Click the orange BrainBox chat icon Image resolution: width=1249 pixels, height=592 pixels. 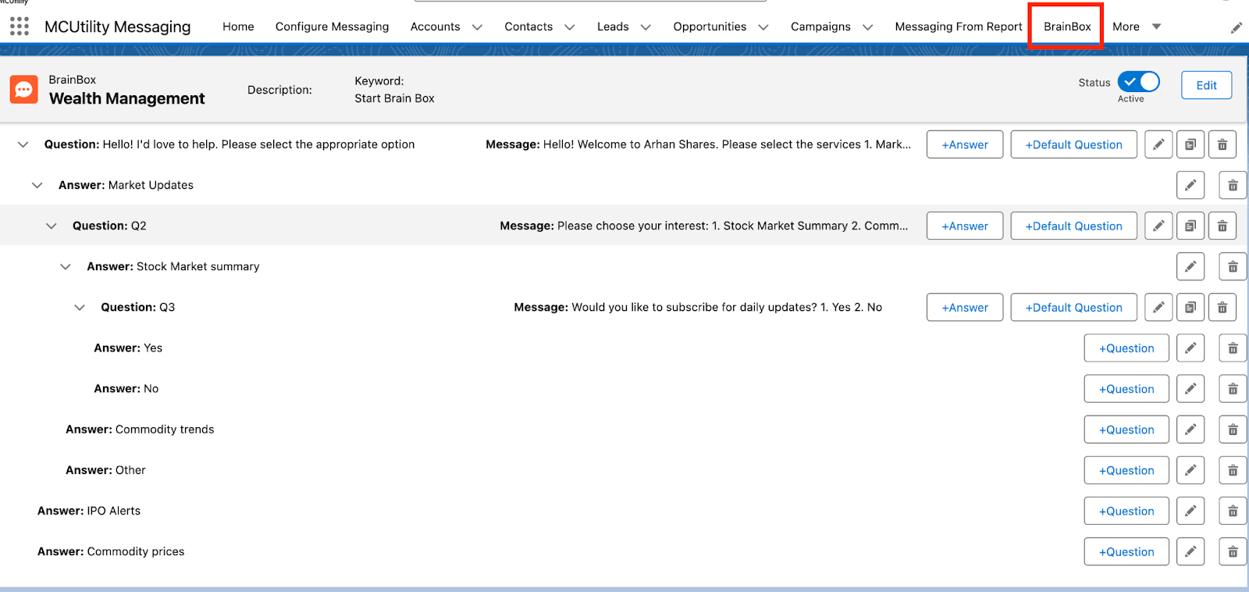23,89
